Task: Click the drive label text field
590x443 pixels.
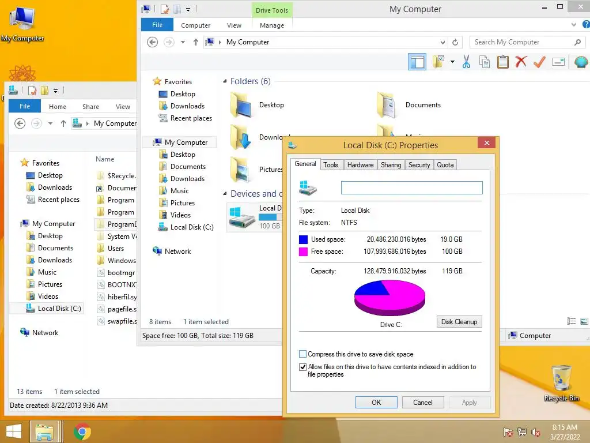Action: tap(411, 187)
